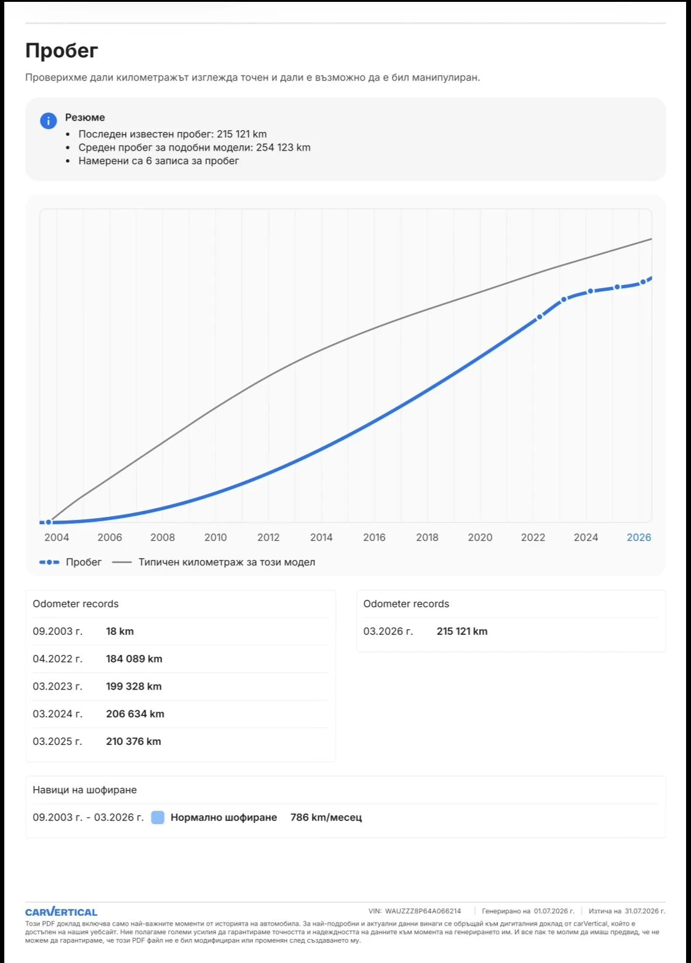Screen dimensions: 691x963
Task: Select the 09.2003 18 km record row
Action: click(x=181, y=631)
